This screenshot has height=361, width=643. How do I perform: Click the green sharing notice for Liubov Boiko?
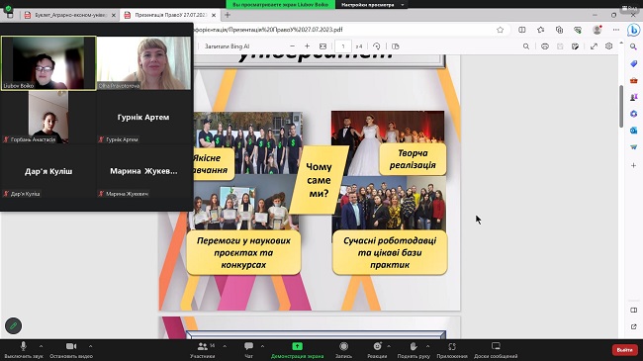tap(281, 5)
